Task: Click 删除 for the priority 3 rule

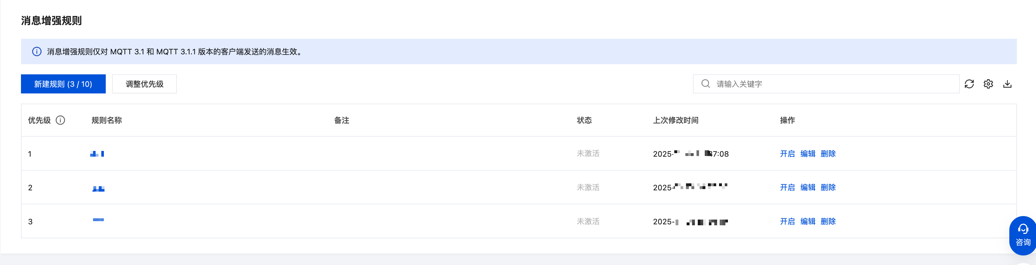Action: tap(828, 221)
